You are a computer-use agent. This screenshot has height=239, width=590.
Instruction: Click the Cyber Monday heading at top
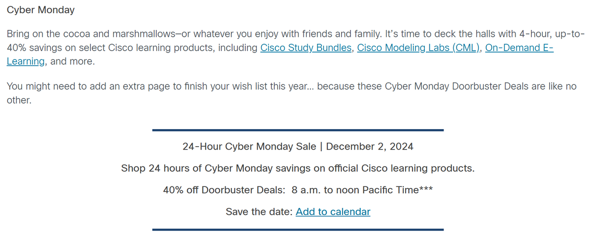(41, 10)
